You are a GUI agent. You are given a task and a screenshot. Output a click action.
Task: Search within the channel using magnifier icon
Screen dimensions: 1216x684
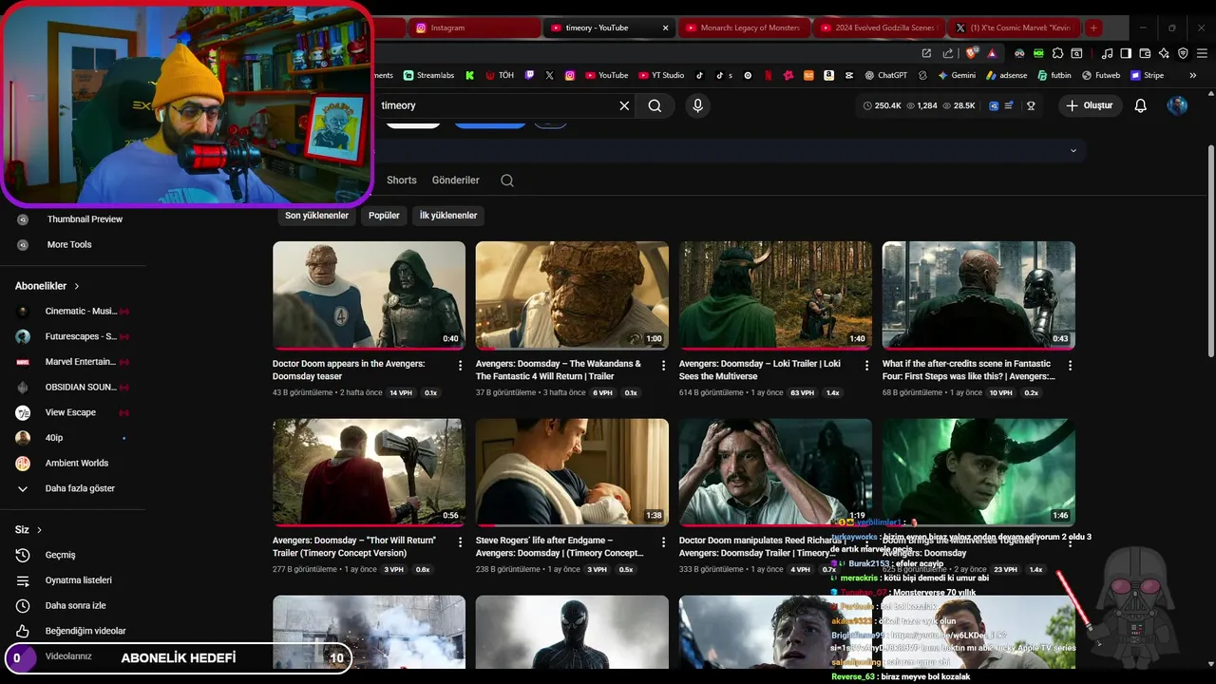[507, 180]
